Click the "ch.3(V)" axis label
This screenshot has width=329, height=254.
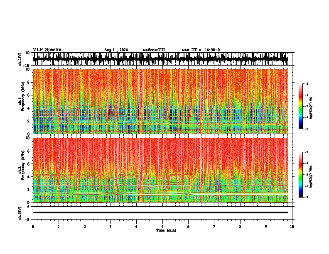[x=20, y=213]
